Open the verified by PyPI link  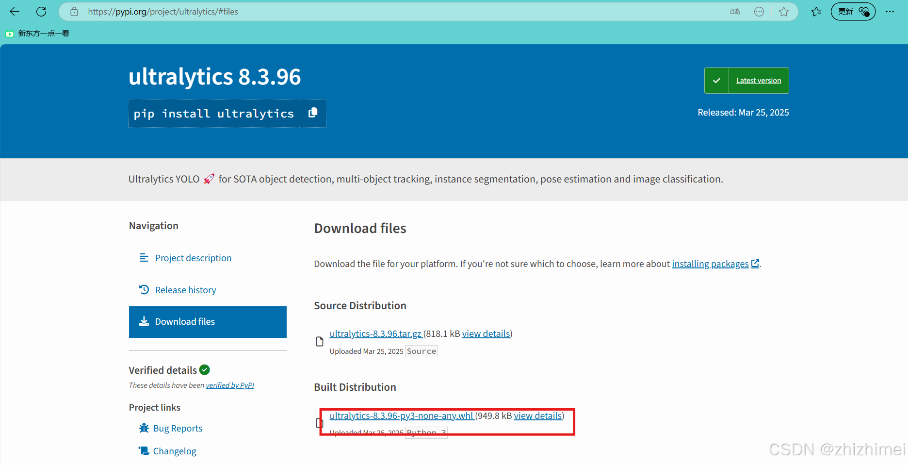click(230, 385)
